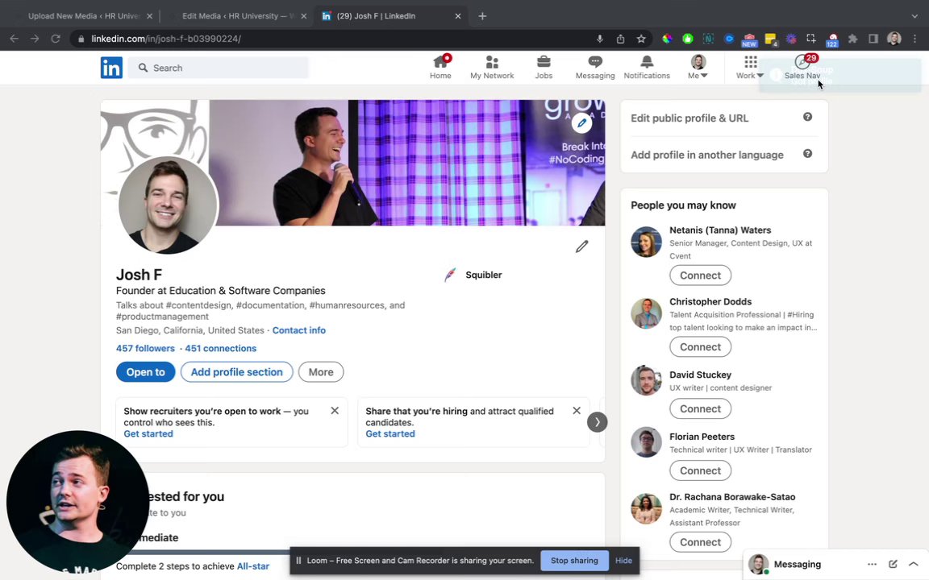Screen dimensions: 929x580
Task: Open Add profile in another language
Action: coord(706,155)
